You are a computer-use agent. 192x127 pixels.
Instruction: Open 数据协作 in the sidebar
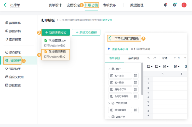pyautogui.click(x=13, y=23)
